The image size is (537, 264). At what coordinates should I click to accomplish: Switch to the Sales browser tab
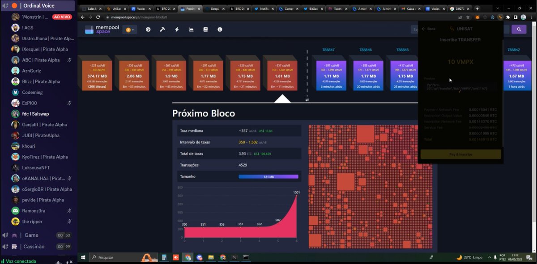click(x=92, y=8)
